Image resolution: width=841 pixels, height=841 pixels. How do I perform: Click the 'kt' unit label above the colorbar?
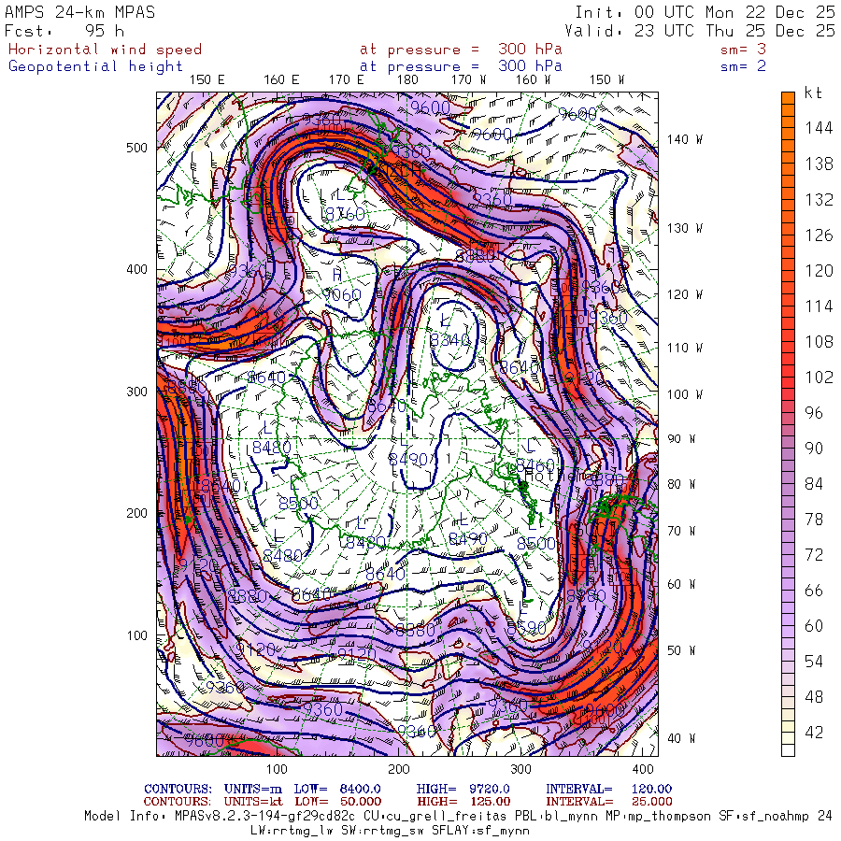pos(813,93)
